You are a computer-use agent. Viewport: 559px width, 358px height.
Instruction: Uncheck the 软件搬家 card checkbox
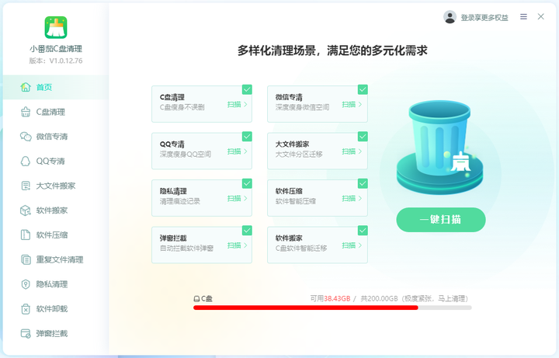tap(363, 231)
